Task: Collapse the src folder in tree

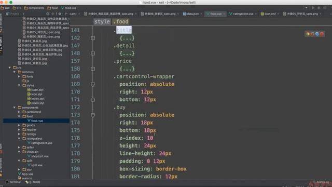Action: pyautogui.click(x=10, y=68)
